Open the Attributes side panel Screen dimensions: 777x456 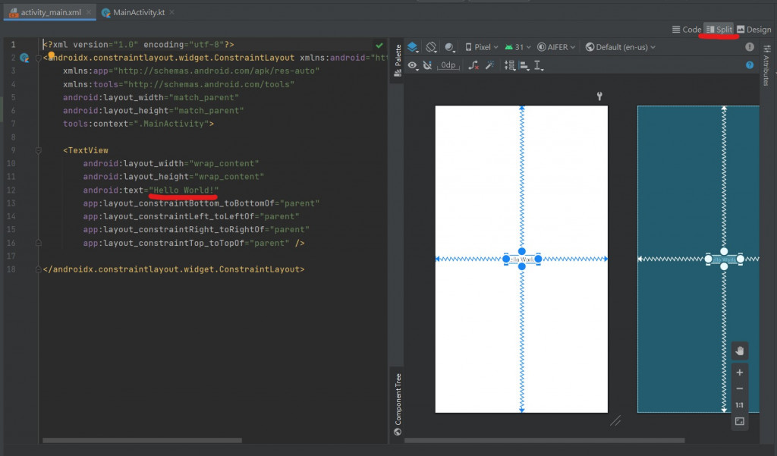point(766,65)
